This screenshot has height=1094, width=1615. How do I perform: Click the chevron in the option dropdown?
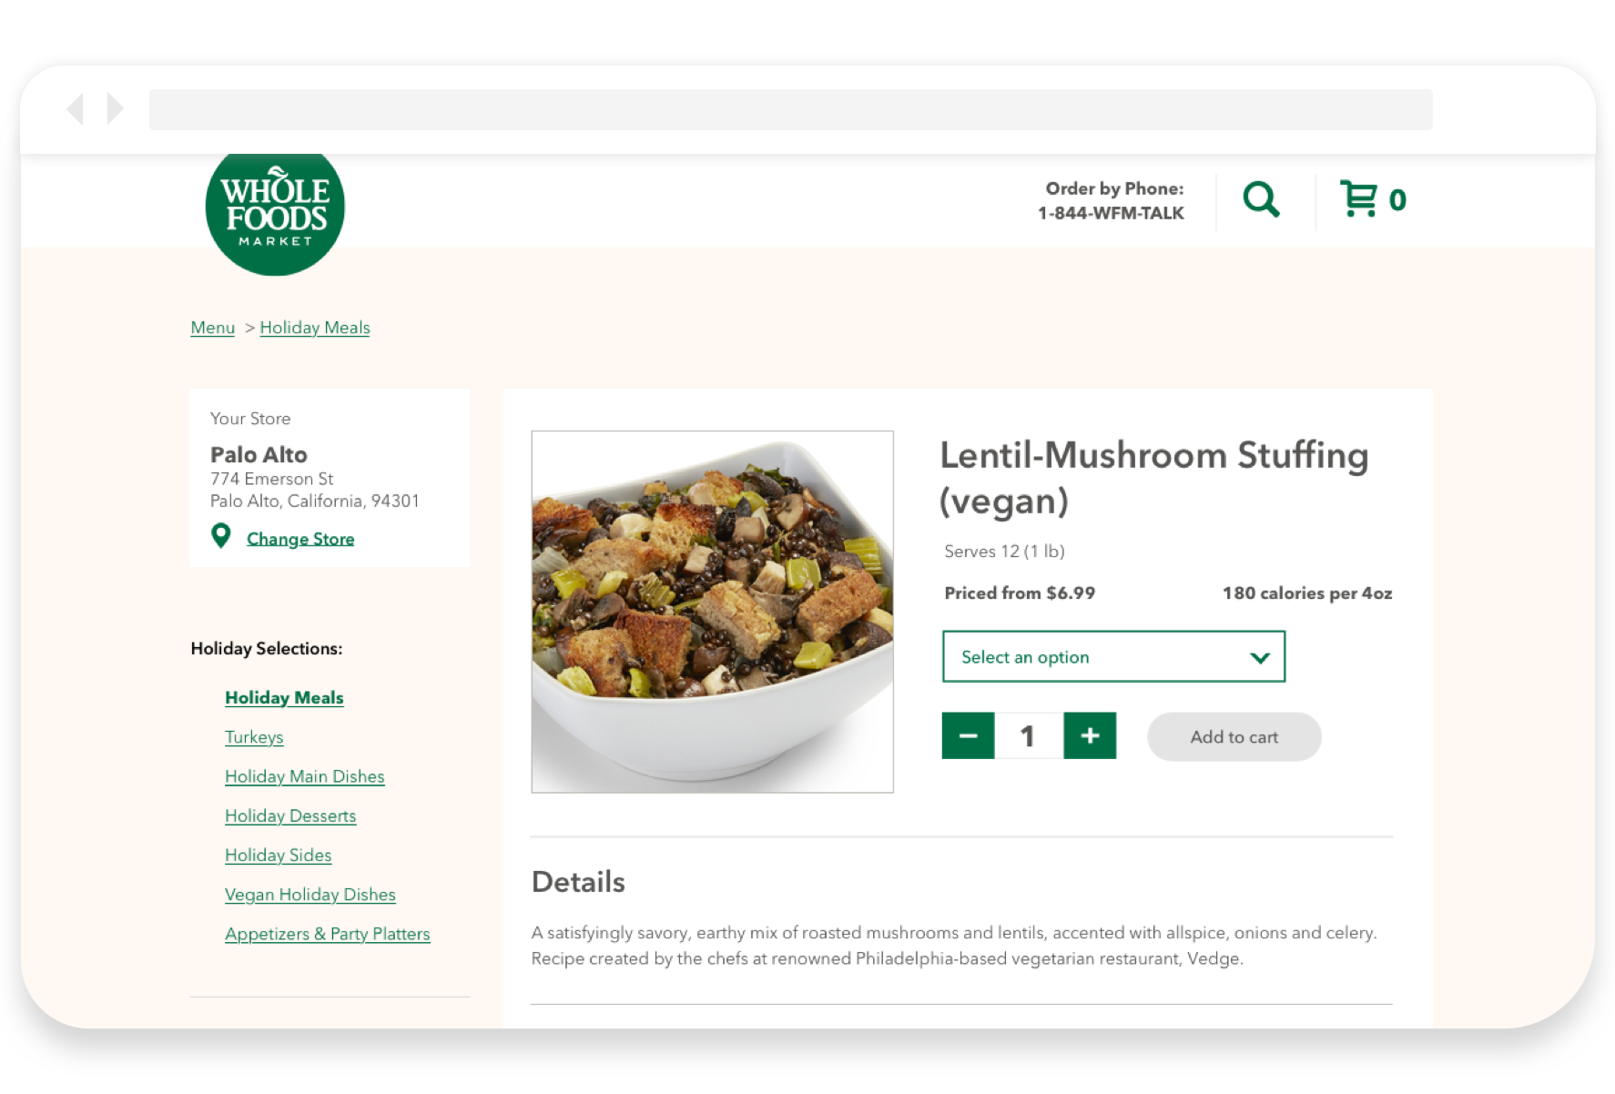(1260, 657)
